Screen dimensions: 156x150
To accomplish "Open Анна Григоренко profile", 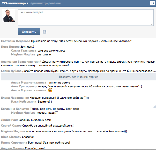I will [24, 86].
